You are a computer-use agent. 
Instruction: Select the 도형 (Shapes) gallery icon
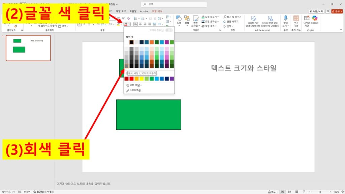(179, 19)
